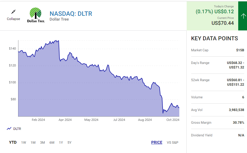Switch chart to VS S&P comparison
Image resolution: width=247 pixels, height=153 pixels.
pos(173,143)
